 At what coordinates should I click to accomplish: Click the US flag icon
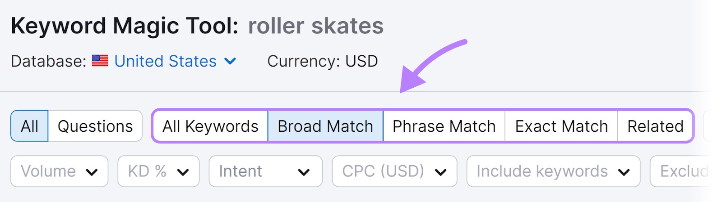100,61
